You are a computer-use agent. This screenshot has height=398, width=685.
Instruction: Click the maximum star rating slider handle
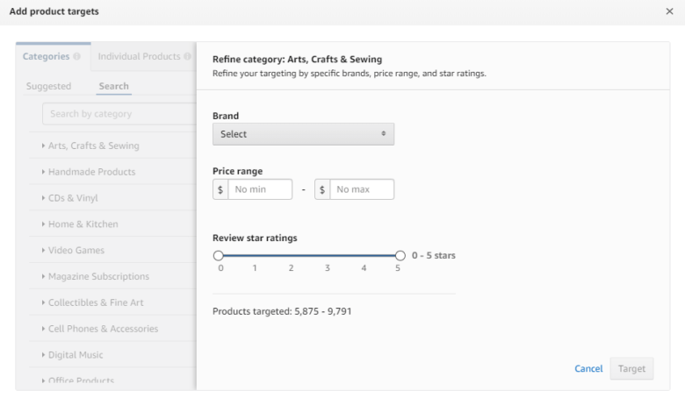(400, 255)
